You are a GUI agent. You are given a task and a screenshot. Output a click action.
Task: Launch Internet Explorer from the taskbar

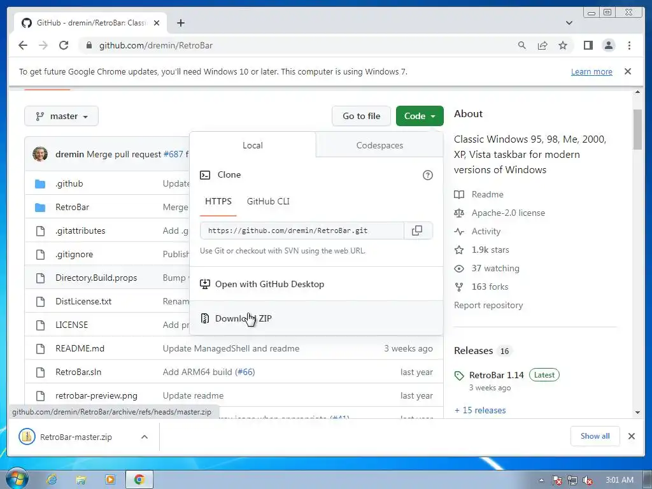52,480
